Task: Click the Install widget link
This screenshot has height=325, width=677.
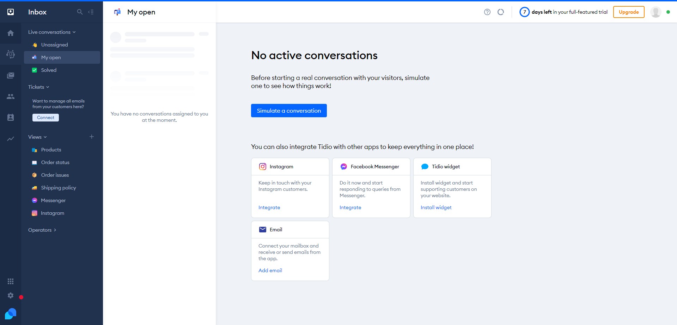Action: pos(436,207)
